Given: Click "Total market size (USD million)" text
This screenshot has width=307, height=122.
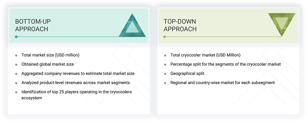Looking at the screenshot, I should tap(50, 55).
